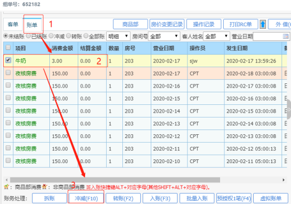Open 操作记录 records
Viewport: 291px width, 204px height.
(x=204, y=24)
